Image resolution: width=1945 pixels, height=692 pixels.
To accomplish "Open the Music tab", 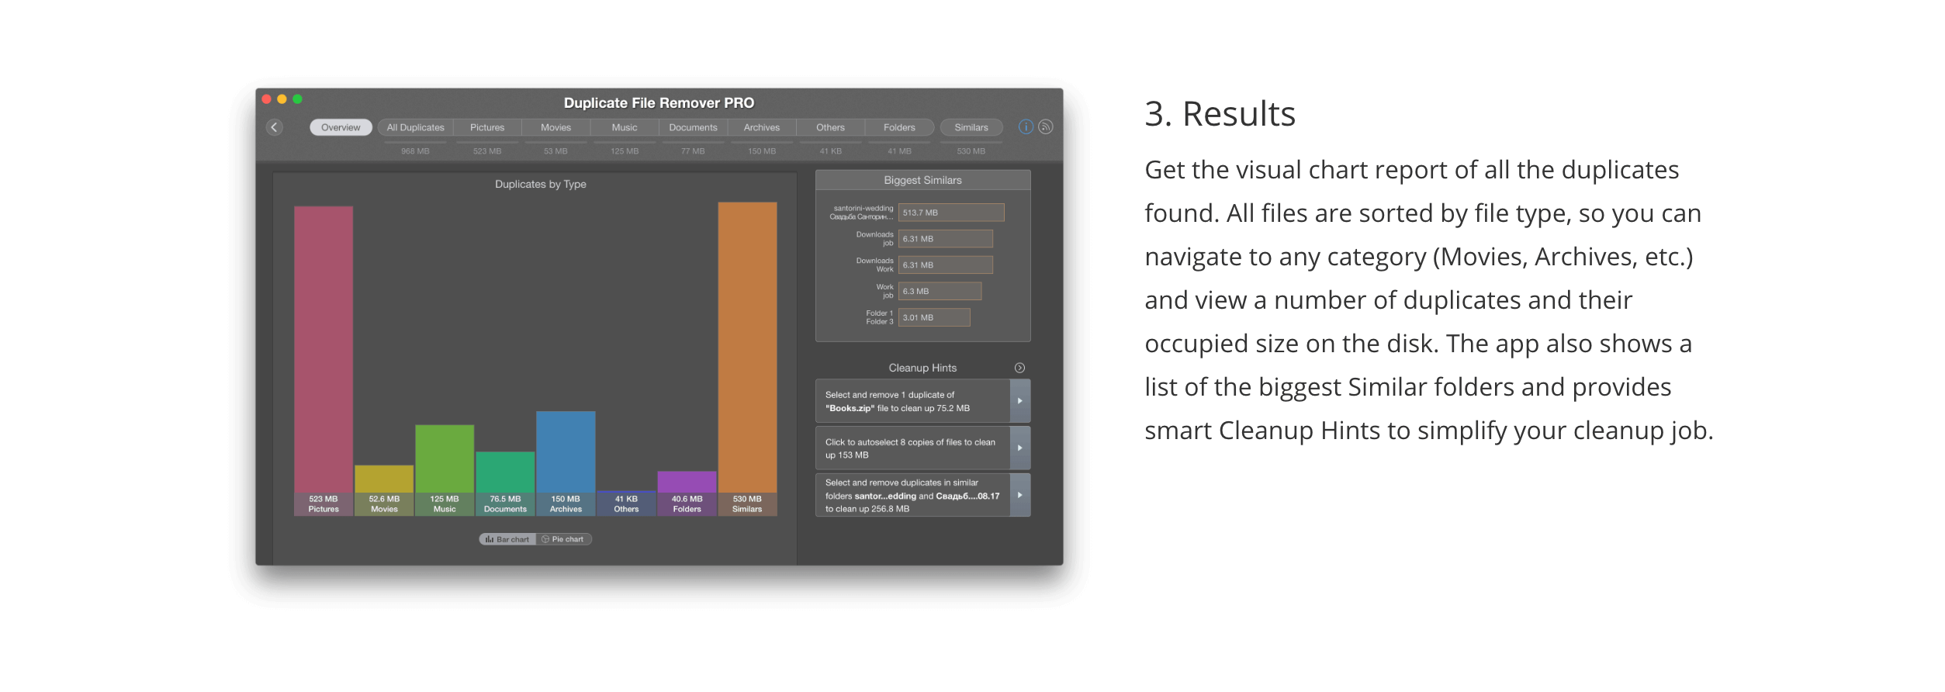I will pyautogui.click(x=625, y=127).
